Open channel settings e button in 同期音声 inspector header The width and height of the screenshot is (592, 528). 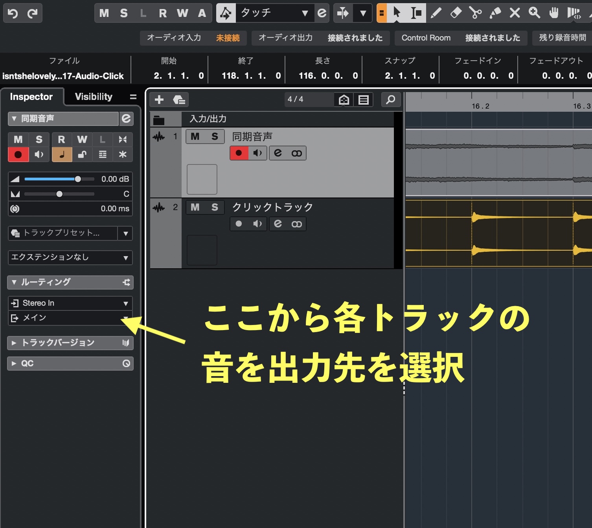point(126,118)
